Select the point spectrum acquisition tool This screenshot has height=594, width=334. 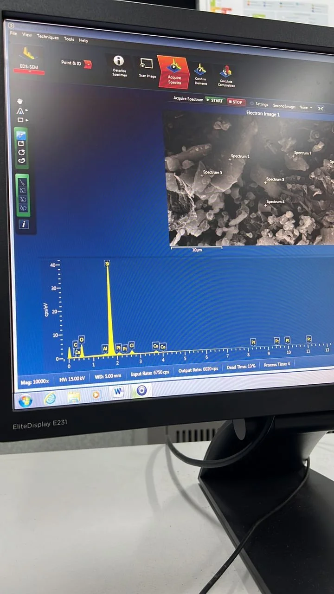coord(21,136)
